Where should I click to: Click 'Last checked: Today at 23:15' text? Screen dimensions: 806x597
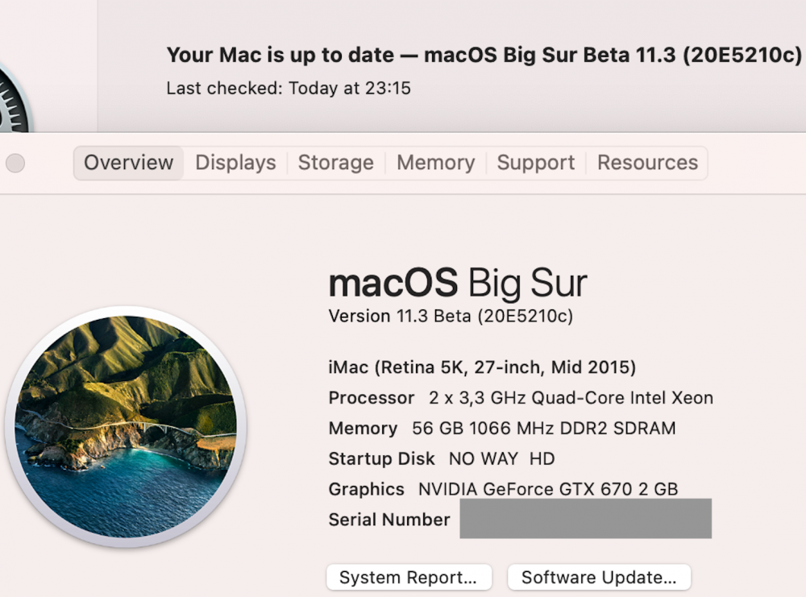coord(289,89)
